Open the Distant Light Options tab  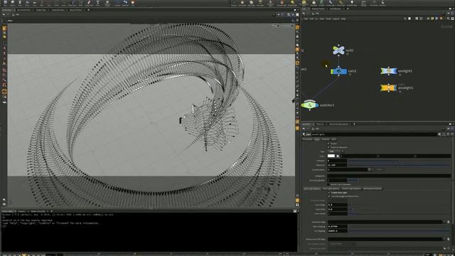point(351,188)
